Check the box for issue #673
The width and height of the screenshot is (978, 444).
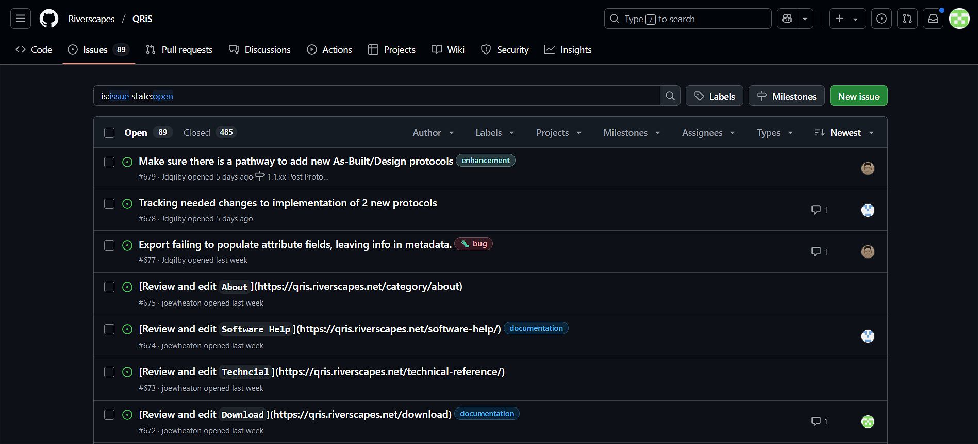click(x=109, y=372)
